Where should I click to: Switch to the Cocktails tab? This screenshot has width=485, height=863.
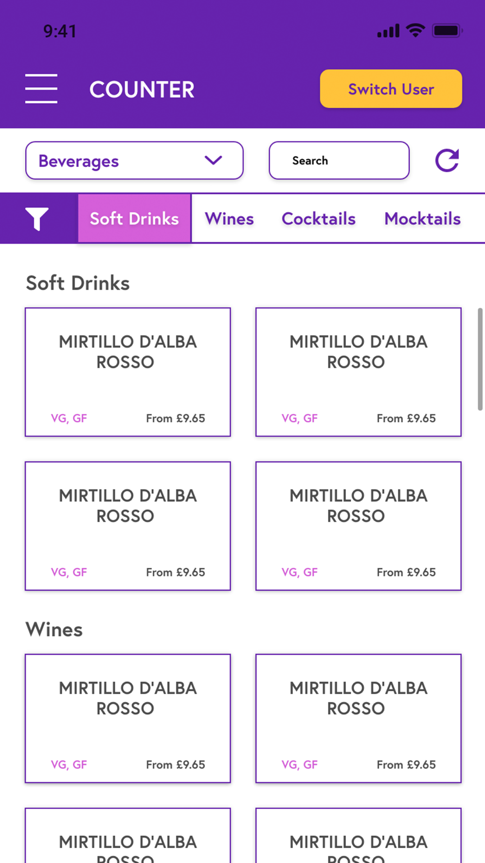319,218
